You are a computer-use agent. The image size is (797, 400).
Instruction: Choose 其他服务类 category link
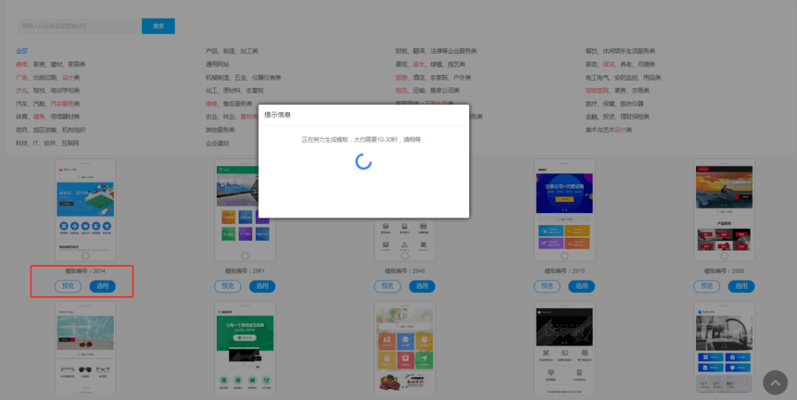(x=220, y=130)
